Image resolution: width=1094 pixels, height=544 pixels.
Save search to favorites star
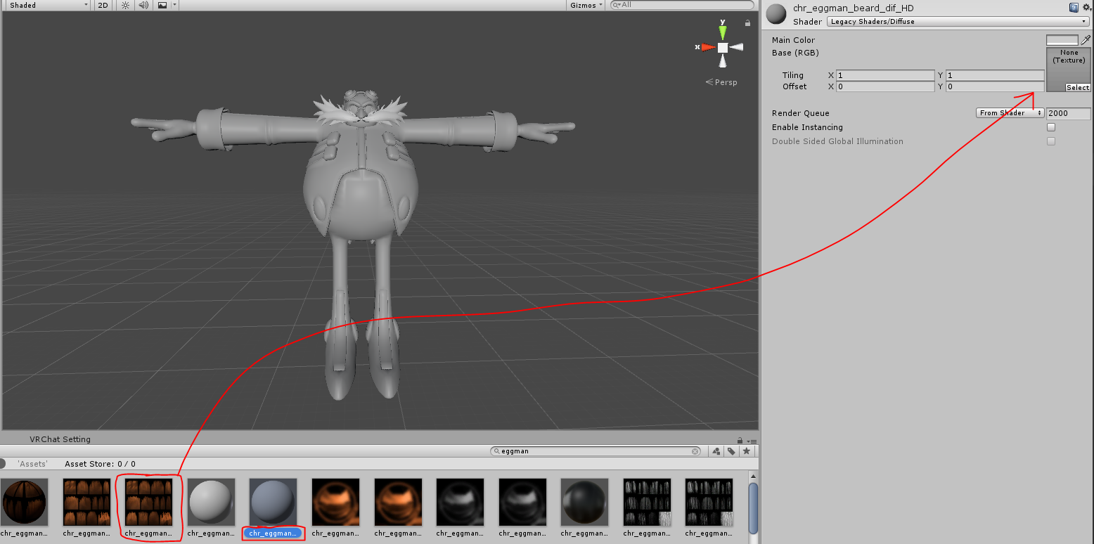coord(747,451)
